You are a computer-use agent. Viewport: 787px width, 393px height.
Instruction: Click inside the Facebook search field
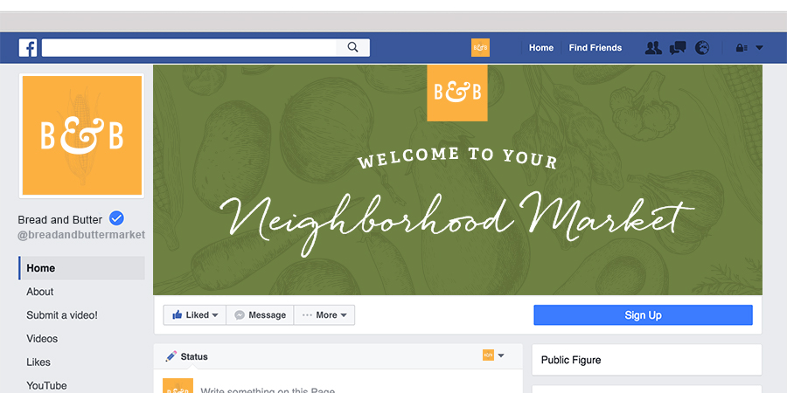tap(189, 48)
